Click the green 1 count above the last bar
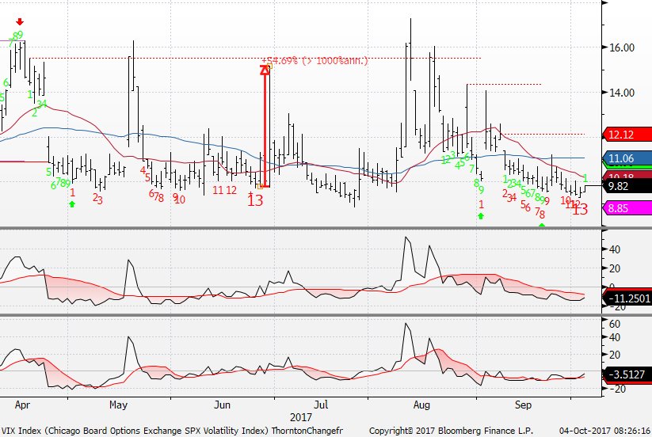652x437 pixels. [585, 179]
